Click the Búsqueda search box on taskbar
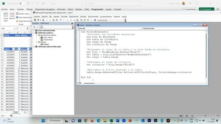This screenshot has height=124, width=221. 55,121
